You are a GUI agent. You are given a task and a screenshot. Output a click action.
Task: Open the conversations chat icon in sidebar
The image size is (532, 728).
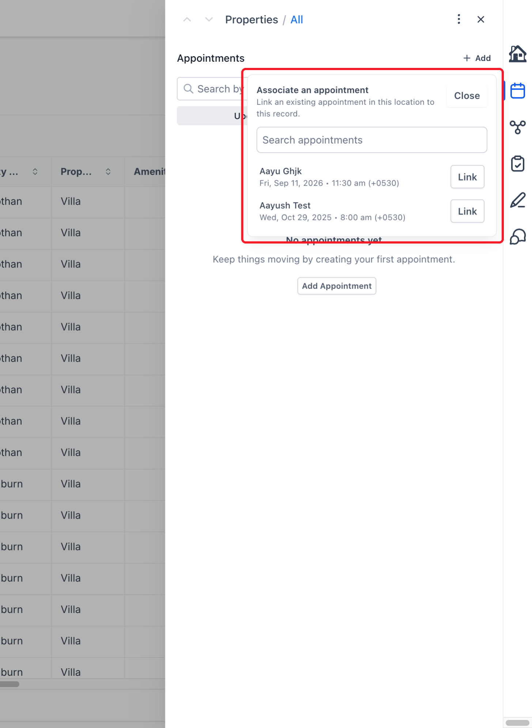(x=517, y=237)
